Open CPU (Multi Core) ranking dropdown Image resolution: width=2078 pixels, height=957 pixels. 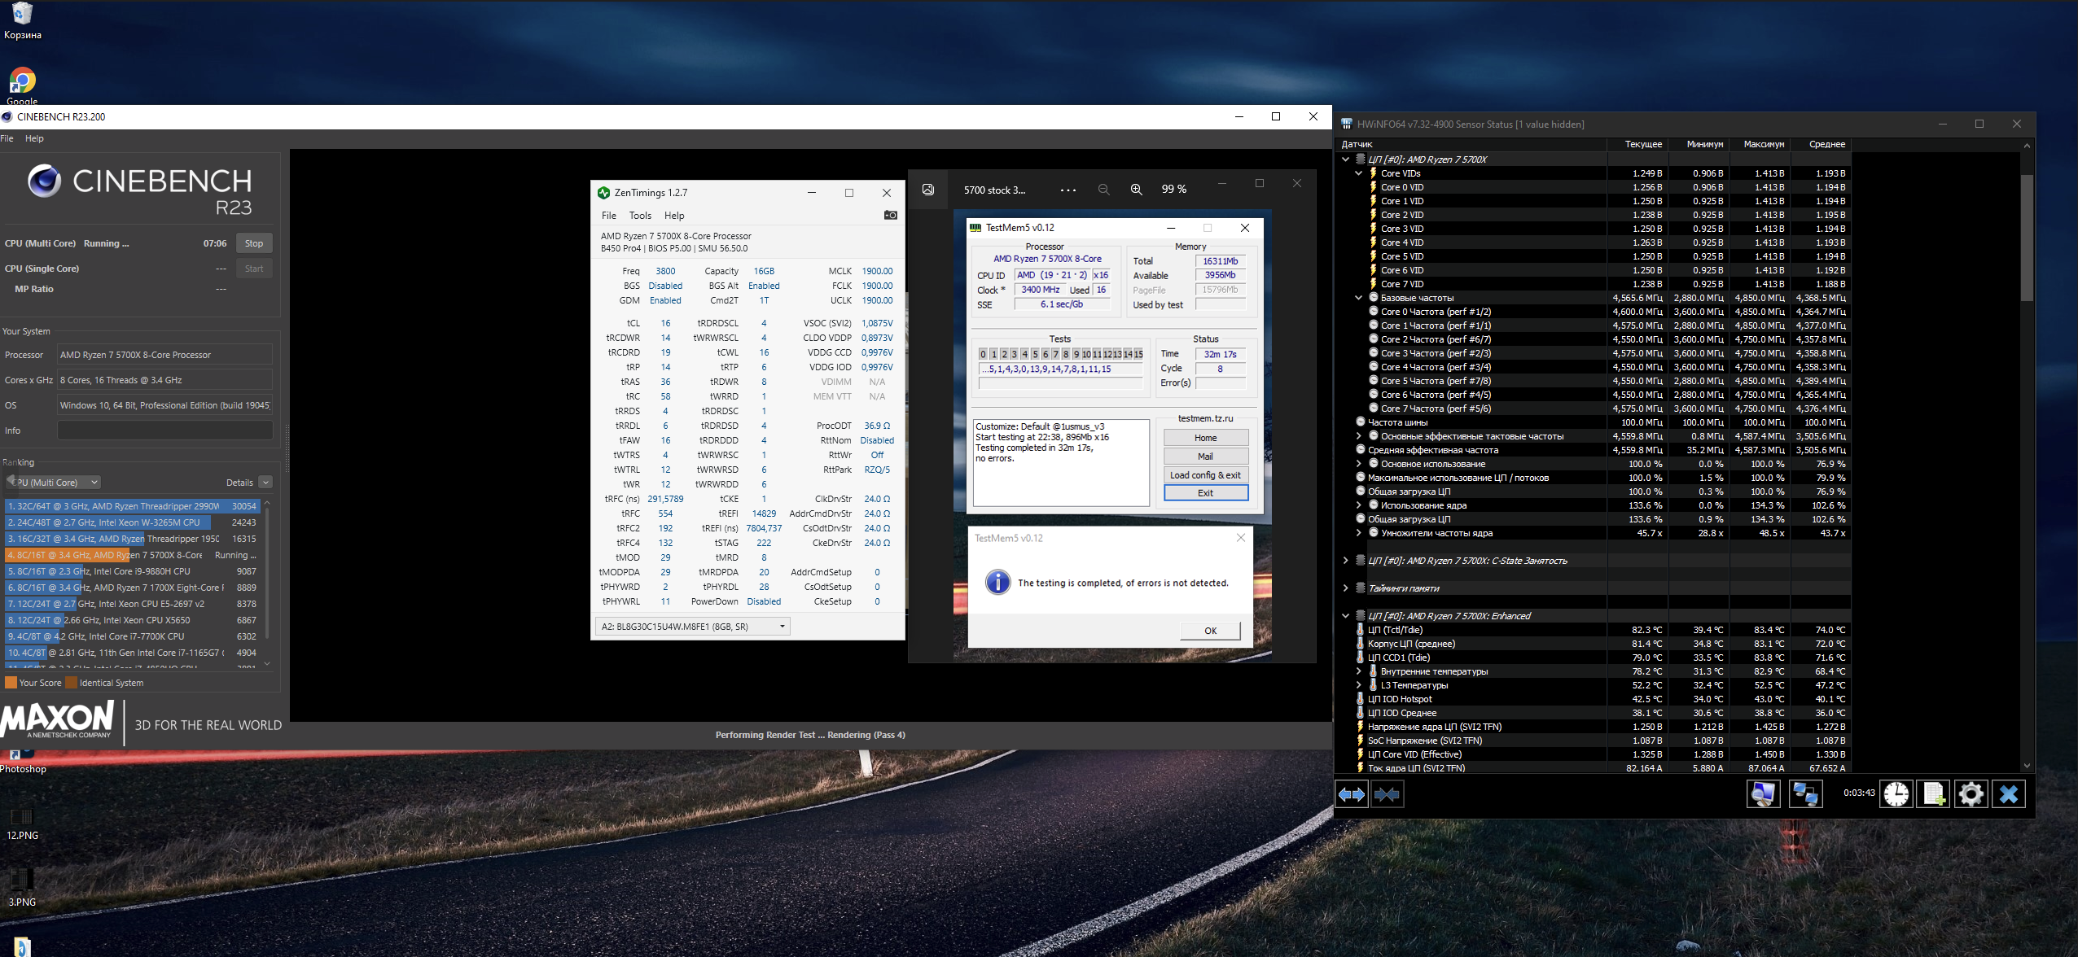tap(55, 483)
